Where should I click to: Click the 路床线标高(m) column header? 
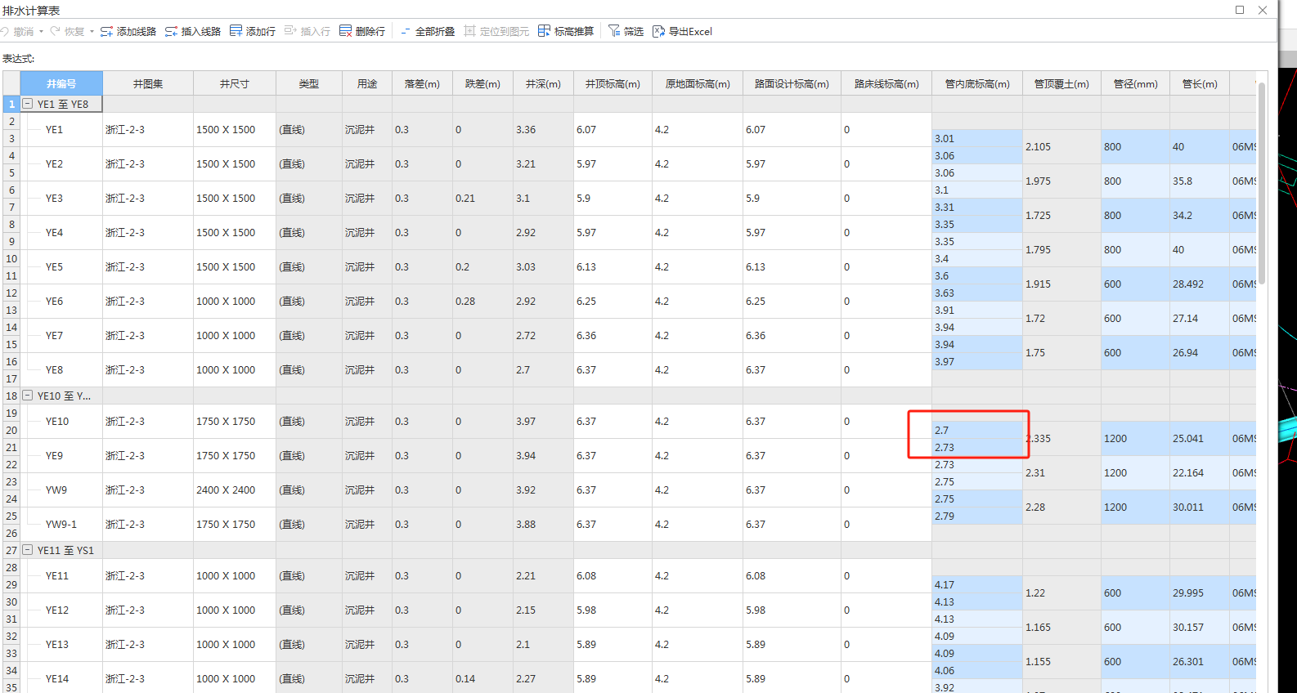coord(886,83)
